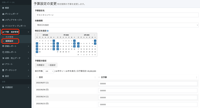Screen dimensions: 200x108
Task: Expand the アラート submenu arrow
Action: point(28,64)
